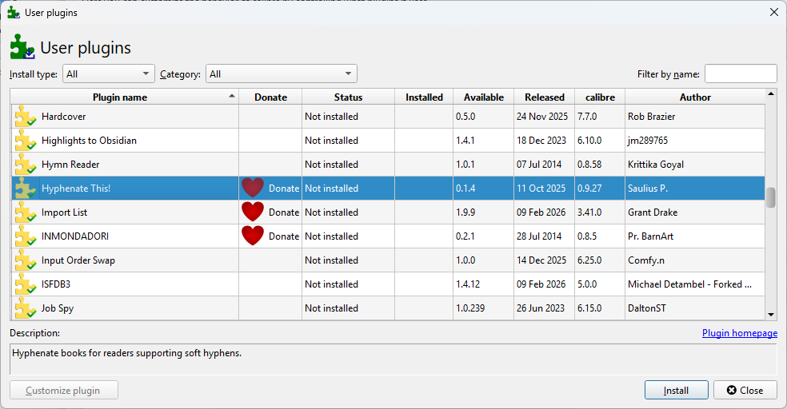Sort by the Status column header
Viewport: 787px width, 409px height.
tap(348, 97)
